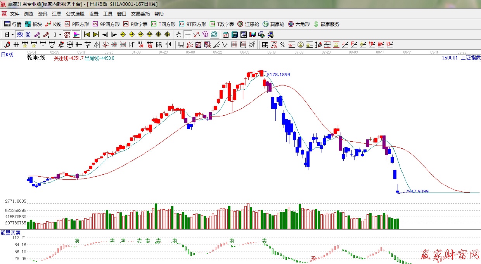The height and width of the screenshot is (264, 481).
Task: Open the 江恩 menu
Action: pyautogui.click(x=57, y=14)
